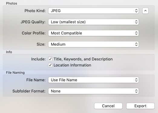Click the JPEG Quality label

(33, 22)
